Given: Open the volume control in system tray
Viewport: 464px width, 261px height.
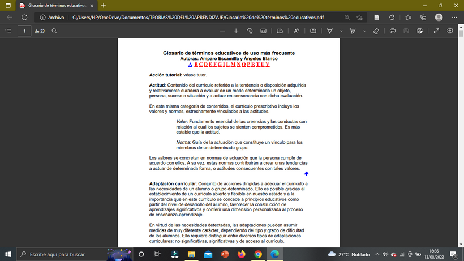Looking at the screenshot, I should click(385, 254).
